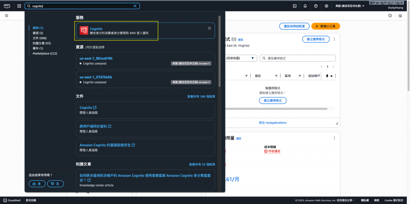Open 隱私權 link in the footer
The width and height of the screenshot is (410, 204).
[365, 200]
